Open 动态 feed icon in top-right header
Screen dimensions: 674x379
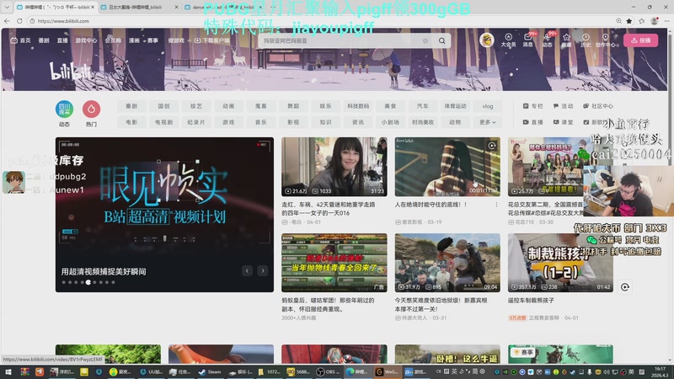[547, 40]
